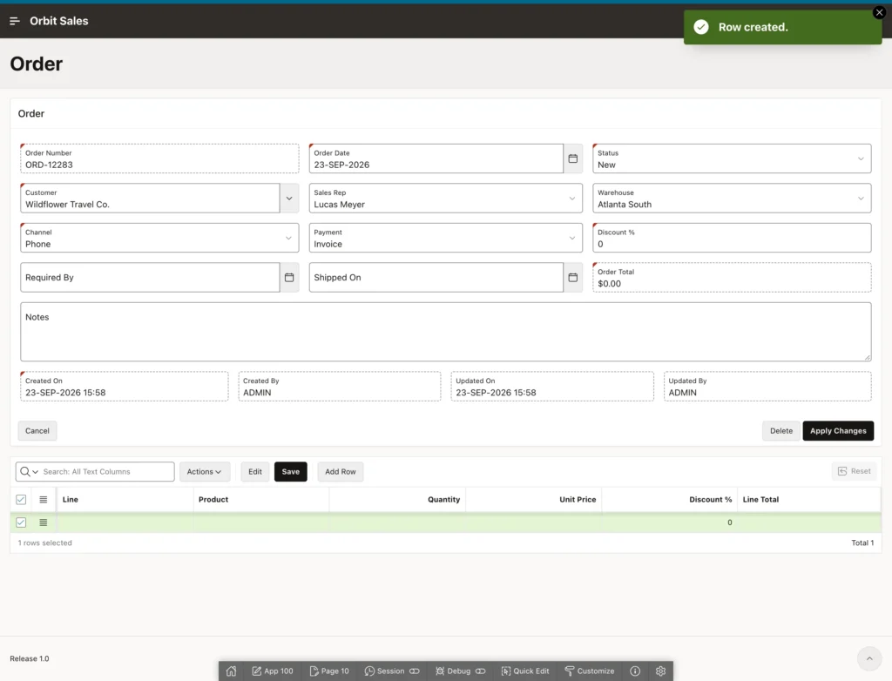Click the Created By ADMIN field
The width and height of the screenshot is (892, 681).
pos(339,387)
